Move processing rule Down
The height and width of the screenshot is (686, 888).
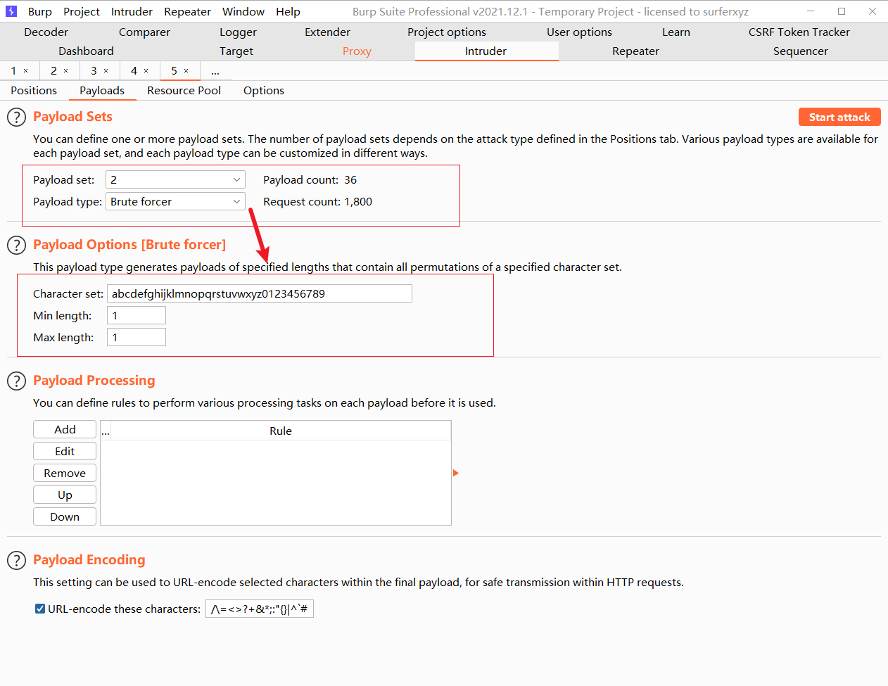pyautogui.click(x=65, y=517)
